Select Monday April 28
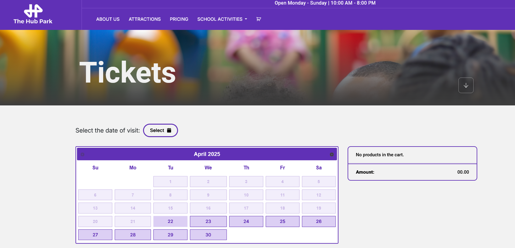Image resolution: width=515 pixels, height=248 pixels. (x=133, y=235)
